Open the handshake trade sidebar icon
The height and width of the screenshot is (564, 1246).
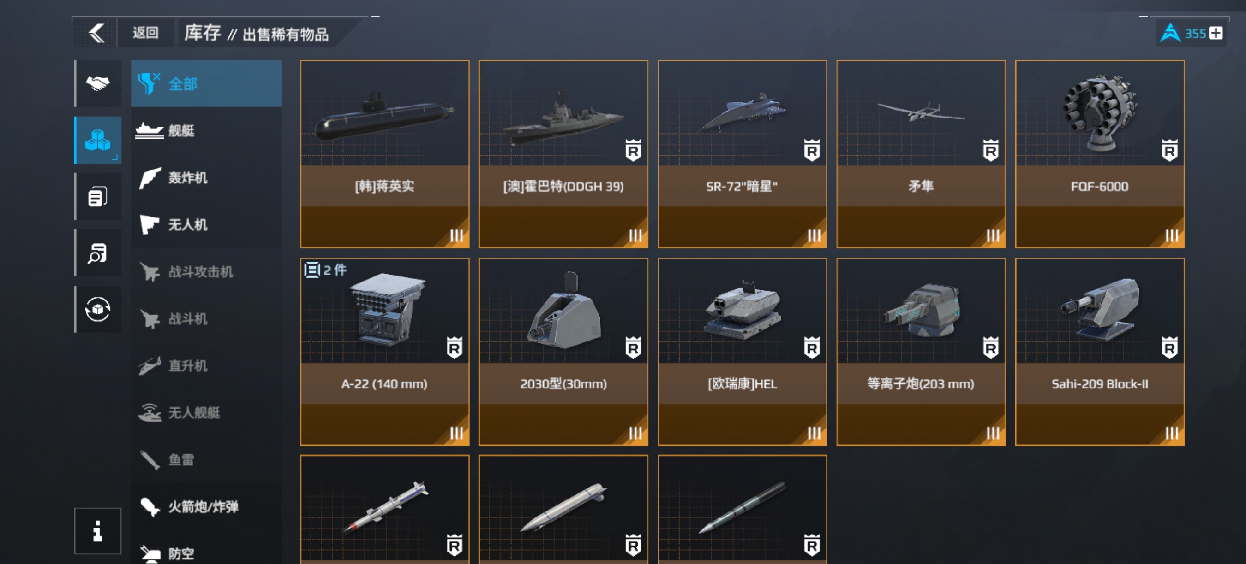click(x=98, y=83)
